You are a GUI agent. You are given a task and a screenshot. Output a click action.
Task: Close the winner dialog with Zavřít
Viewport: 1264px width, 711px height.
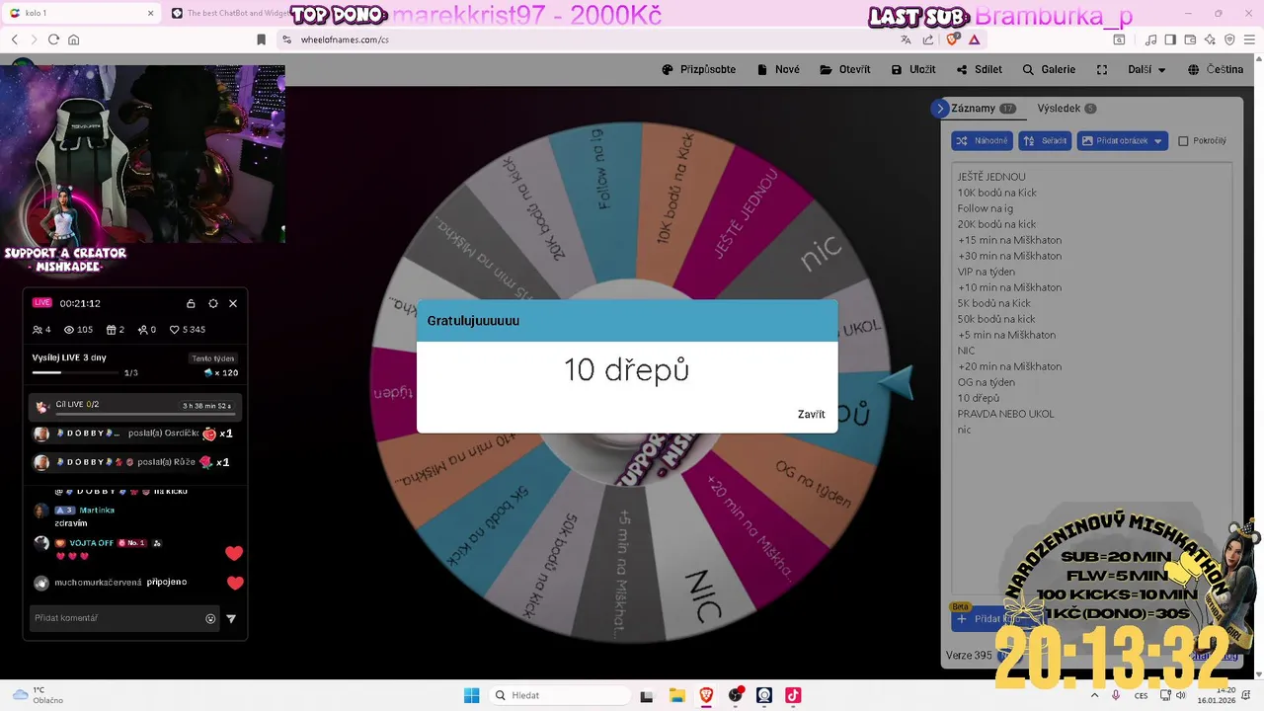(x=811, y=414)
